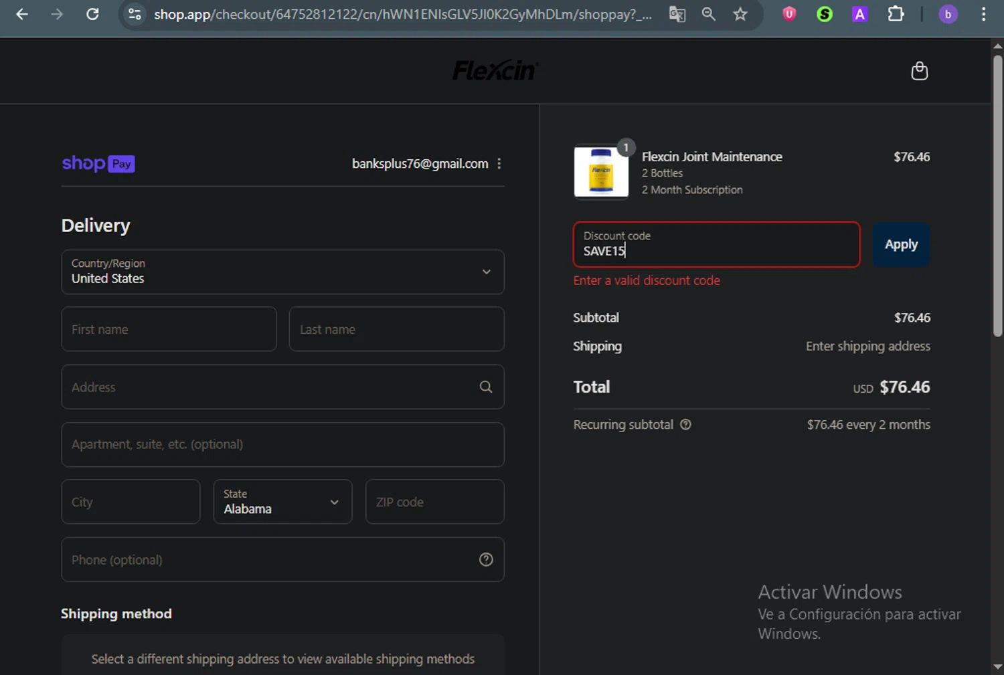This screenshot has height=675, width=1004.
Task: Click the Apartment, suite field
Action: coord(282,444)
